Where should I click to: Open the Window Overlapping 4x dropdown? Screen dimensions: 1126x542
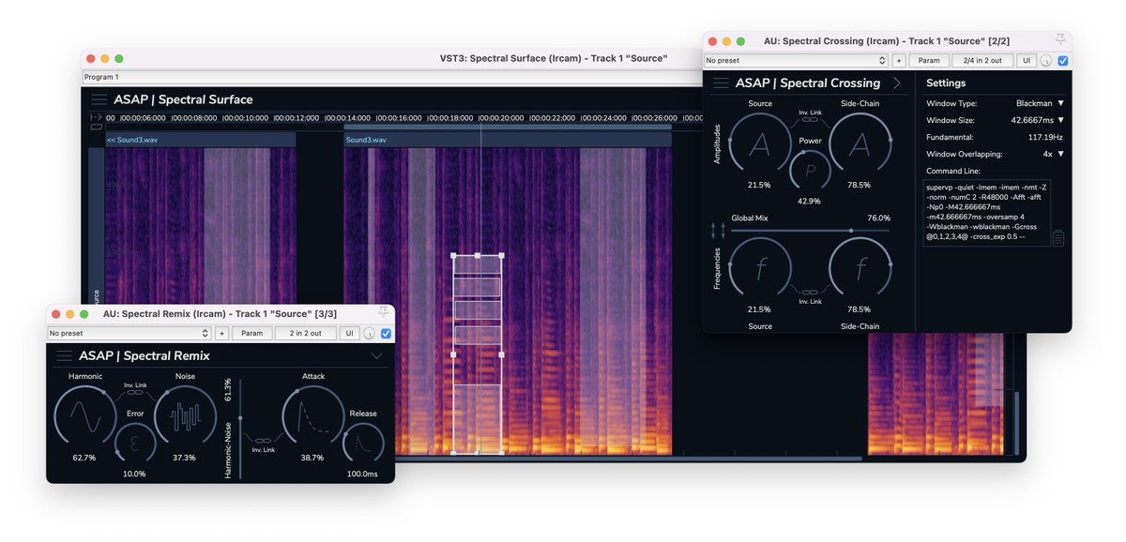[x=1053, y=154]
